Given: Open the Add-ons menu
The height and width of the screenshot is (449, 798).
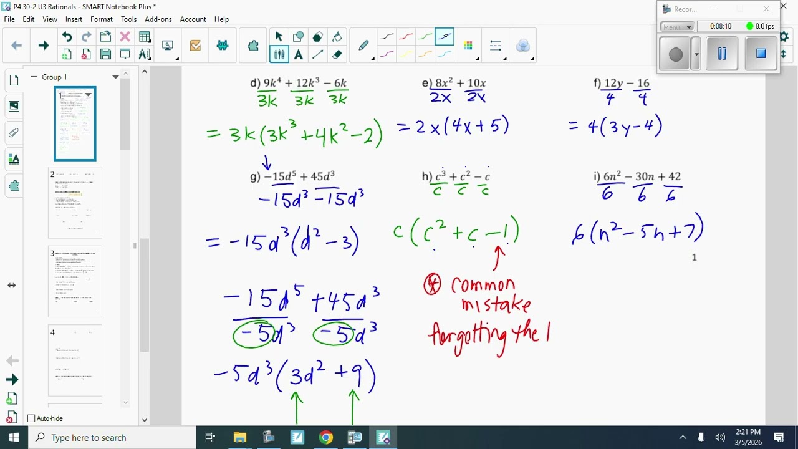Looking at the screenshot, I should pos(158,19).
